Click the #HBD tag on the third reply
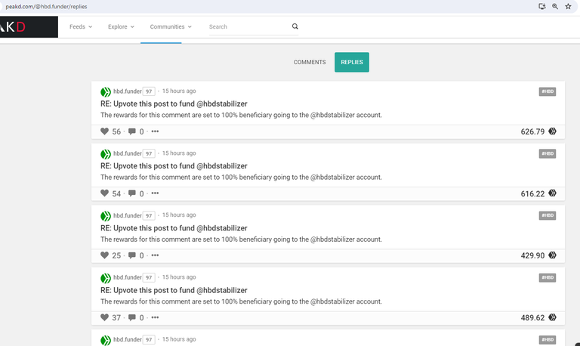 548,215
